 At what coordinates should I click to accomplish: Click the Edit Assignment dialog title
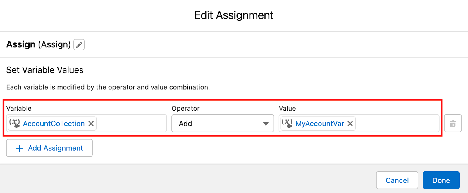tap(234, 15)
